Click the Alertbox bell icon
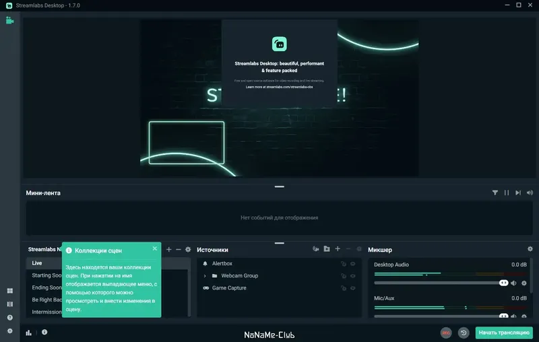 pos(205,263)
